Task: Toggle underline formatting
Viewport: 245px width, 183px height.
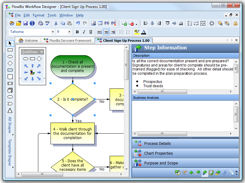Action: click(91, 32)
